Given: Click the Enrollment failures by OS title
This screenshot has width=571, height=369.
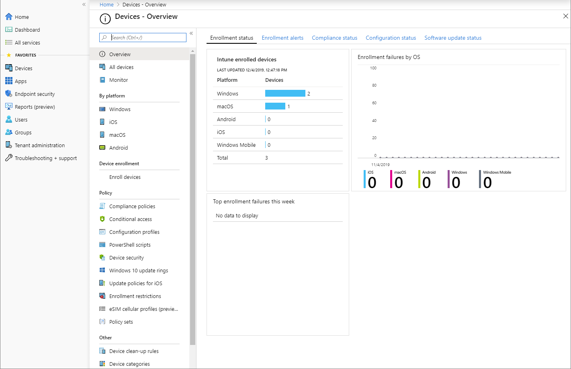Looking at the screenshot, I should coord(389,57).
